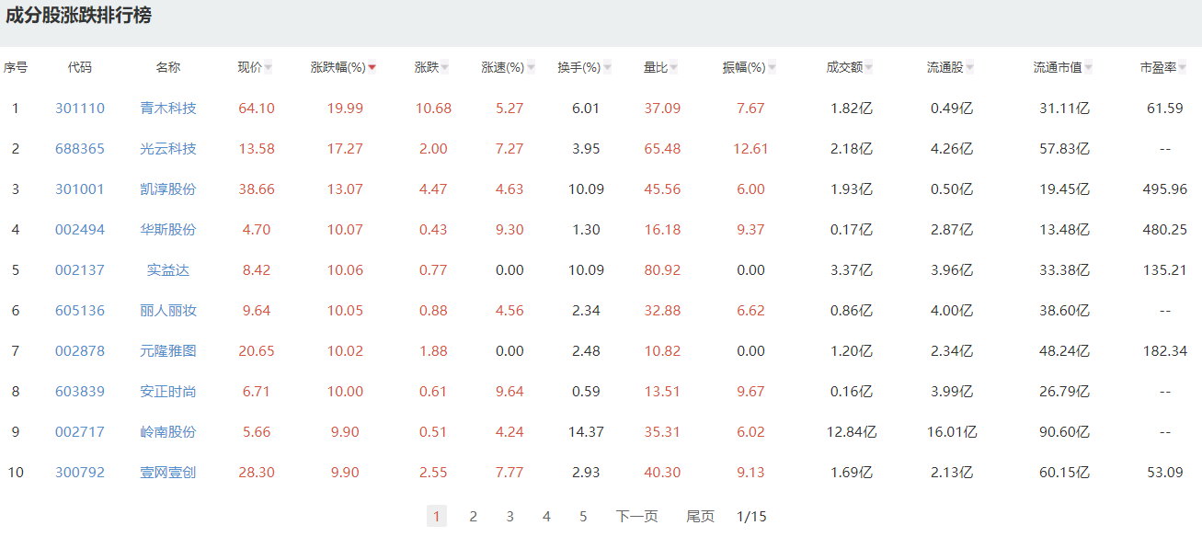Screen dimensions: 1202x537
Task: Open 光云科技 stock page
Action: (x=168, y=149)
